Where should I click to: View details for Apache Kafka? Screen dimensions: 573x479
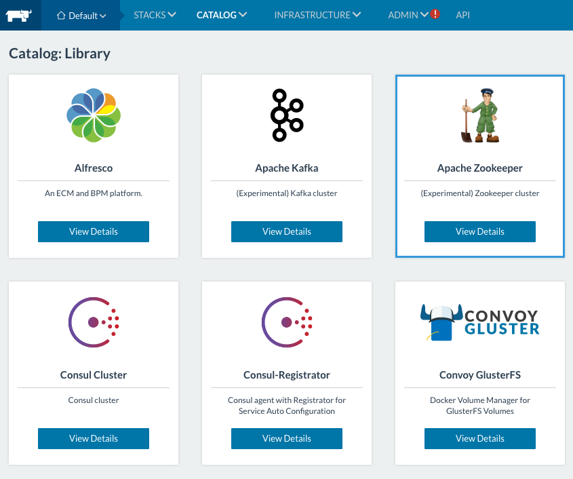(287, 231)
